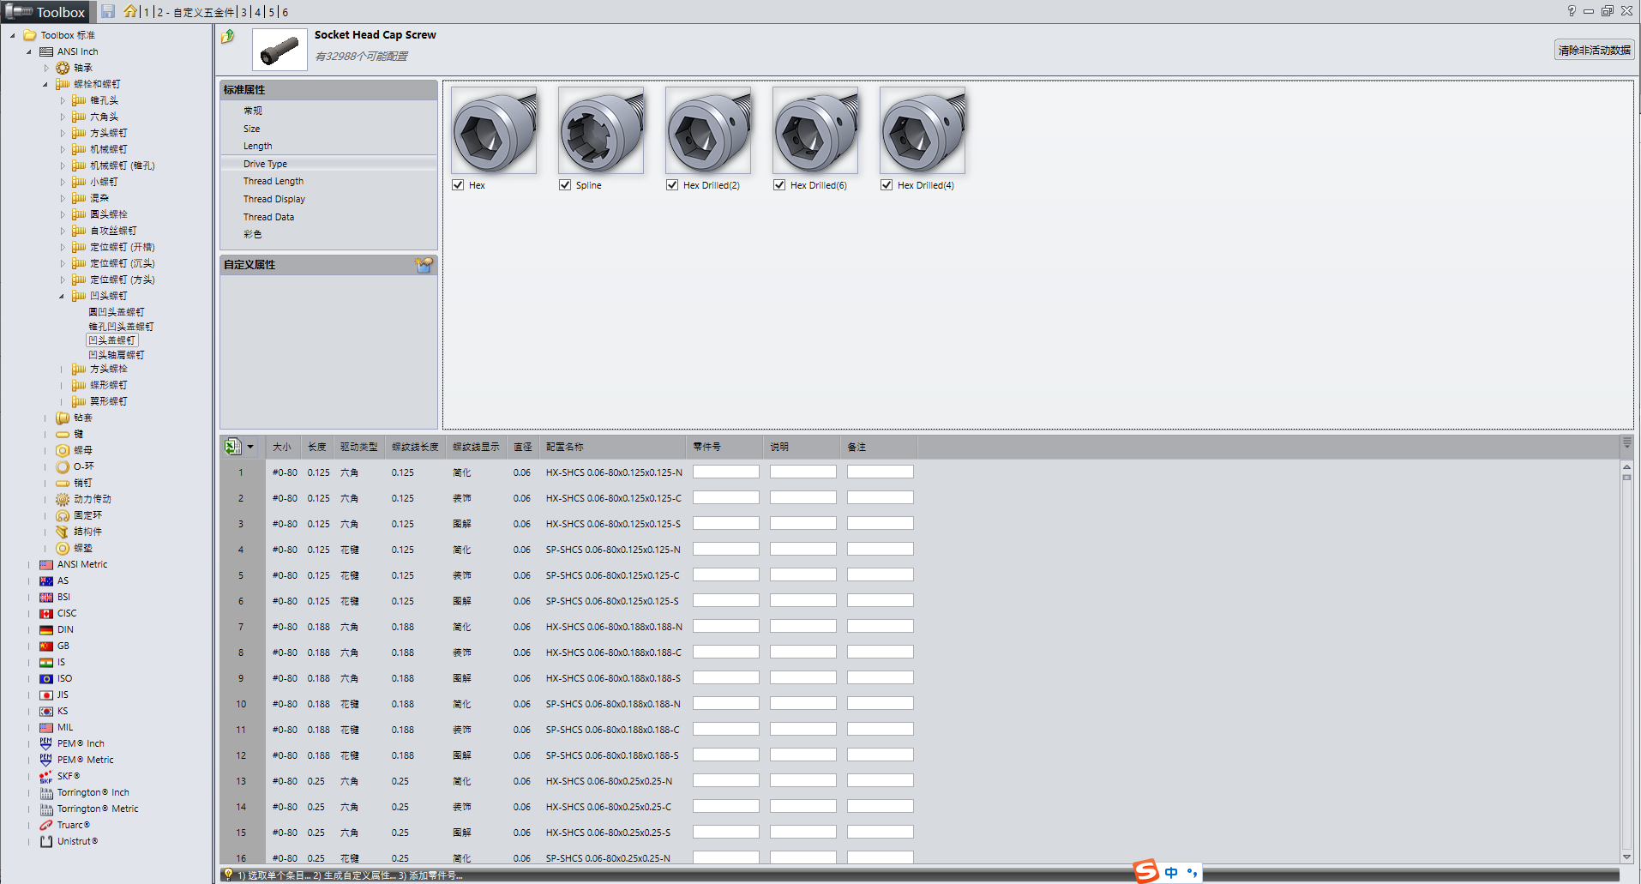Select Thread Length in standard properties
Image resolution: width=1641 pixels, height=884 pixels.
coord(273,182)
